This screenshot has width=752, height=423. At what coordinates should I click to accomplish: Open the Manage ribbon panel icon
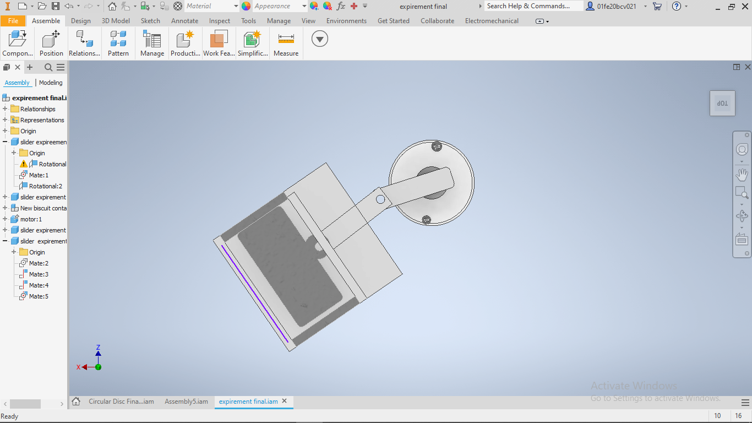[x=152, y=44]
